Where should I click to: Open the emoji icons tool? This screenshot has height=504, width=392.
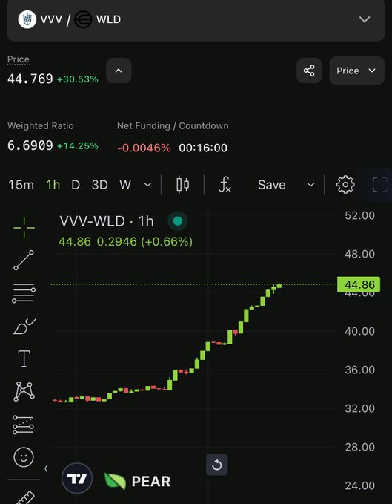24,457
